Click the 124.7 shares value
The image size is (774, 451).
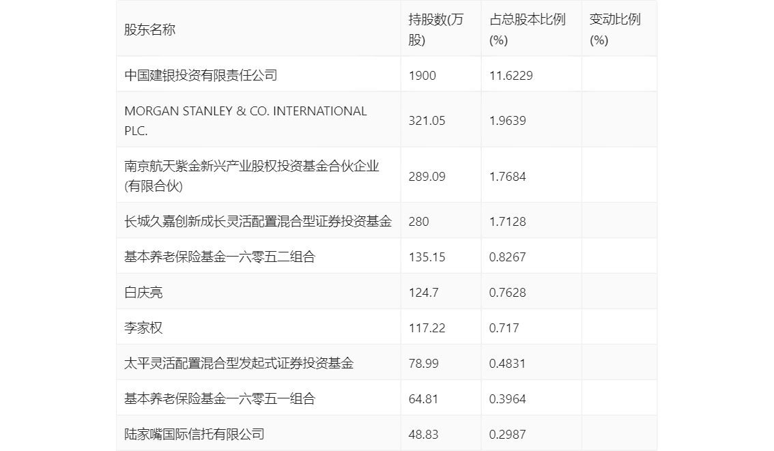click(x=424, y=293)
